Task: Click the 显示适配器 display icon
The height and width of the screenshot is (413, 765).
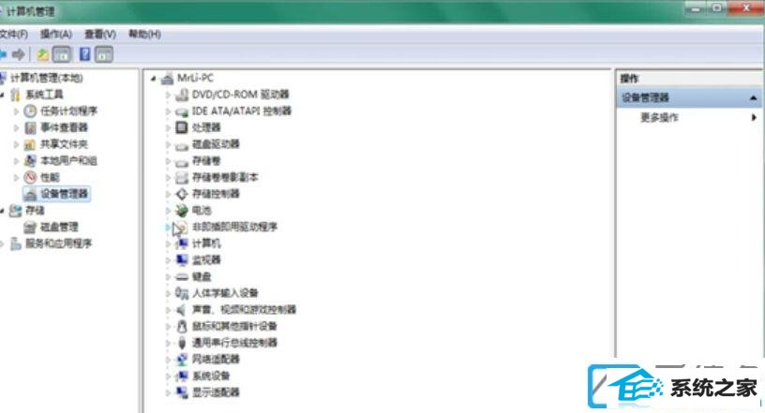Action: pyautogui.click(x=182, y=392)
